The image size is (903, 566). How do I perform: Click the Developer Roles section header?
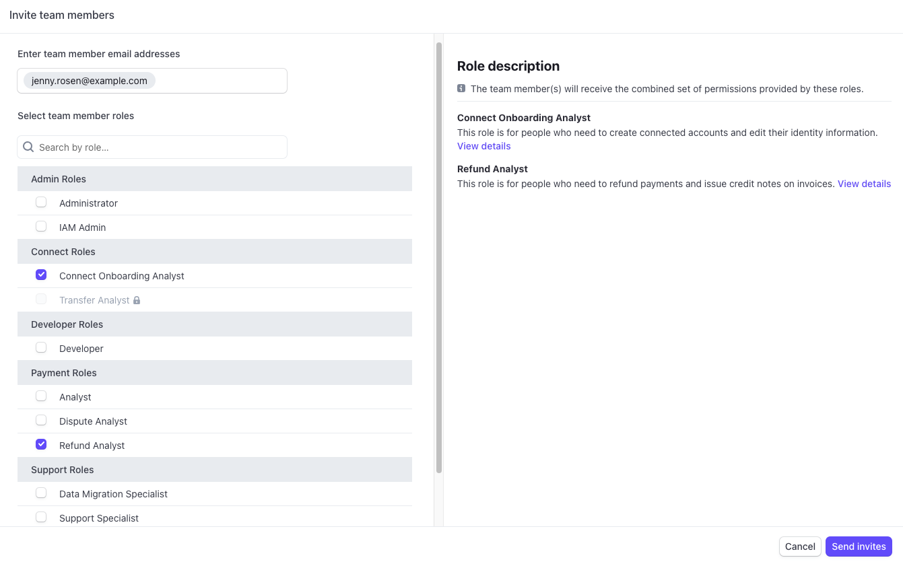(215, 324)
